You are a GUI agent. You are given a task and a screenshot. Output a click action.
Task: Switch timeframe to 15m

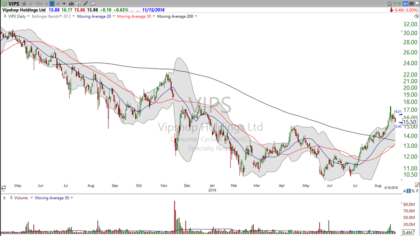click(39, 4)
